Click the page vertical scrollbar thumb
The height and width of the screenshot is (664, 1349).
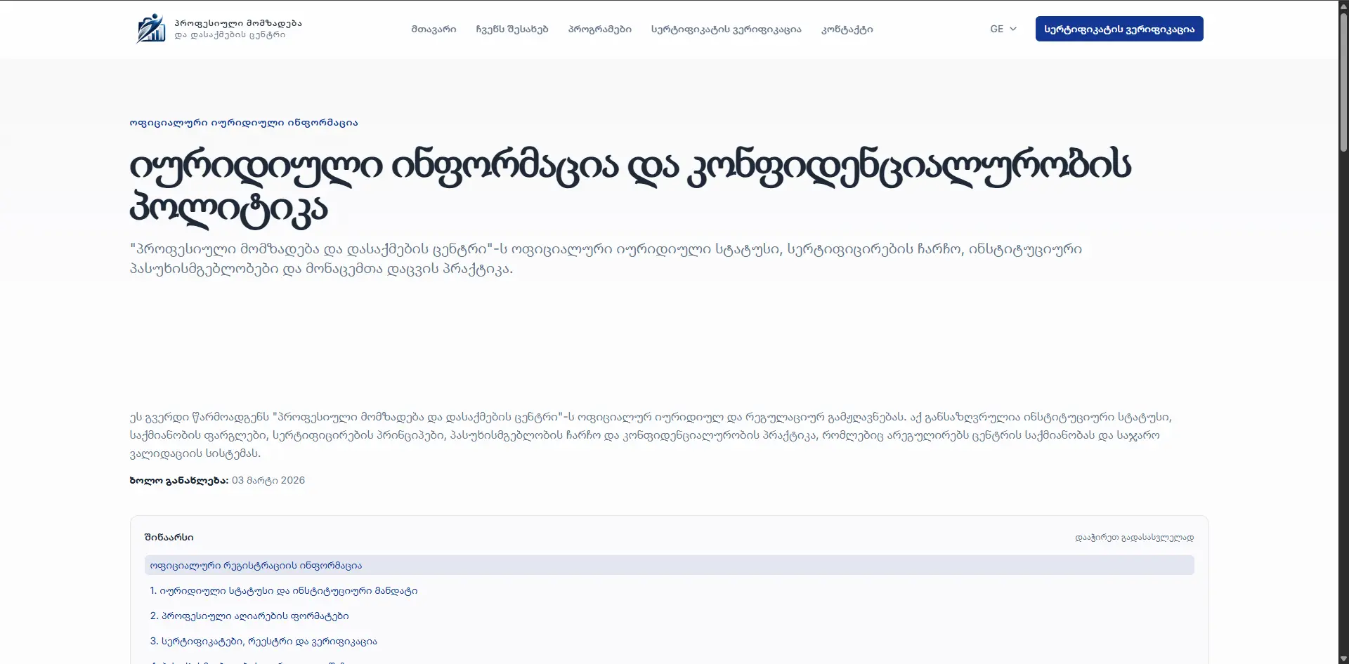(1343, 83)
